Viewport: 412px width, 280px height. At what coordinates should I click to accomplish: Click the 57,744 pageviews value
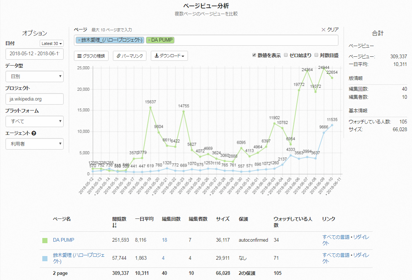click(x=119, y=258)
